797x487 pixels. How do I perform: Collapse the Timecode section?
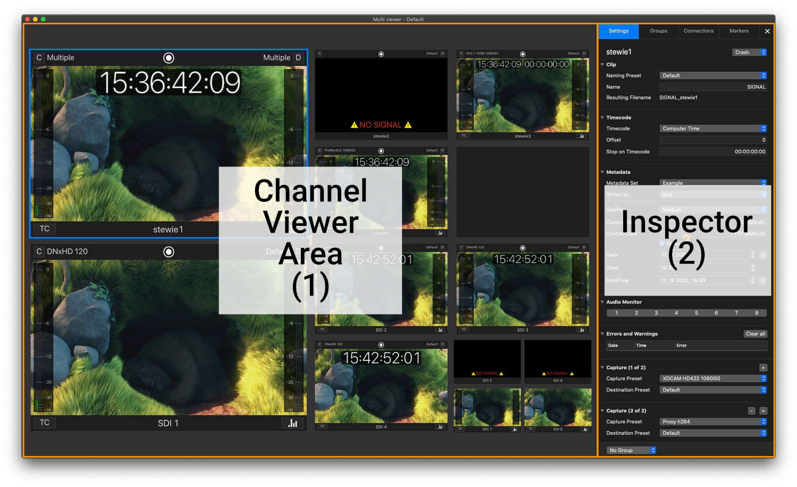(602, 118)
